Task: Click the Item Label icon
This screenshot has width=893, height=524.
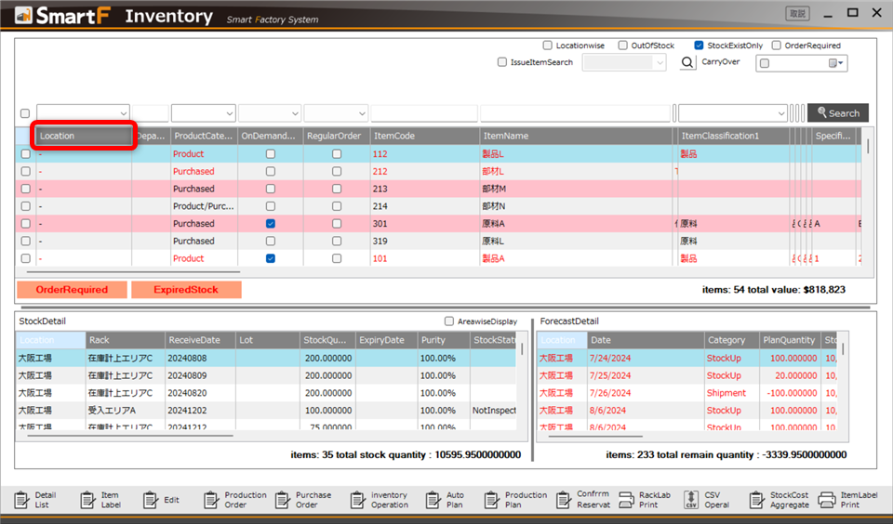Action: click(x=87, y=500)
